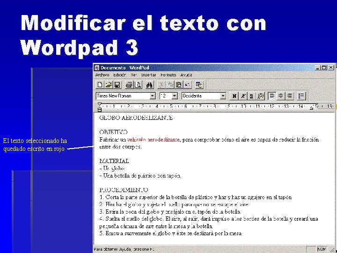Cut selection with the scissors icon

[x=161, y=85]
